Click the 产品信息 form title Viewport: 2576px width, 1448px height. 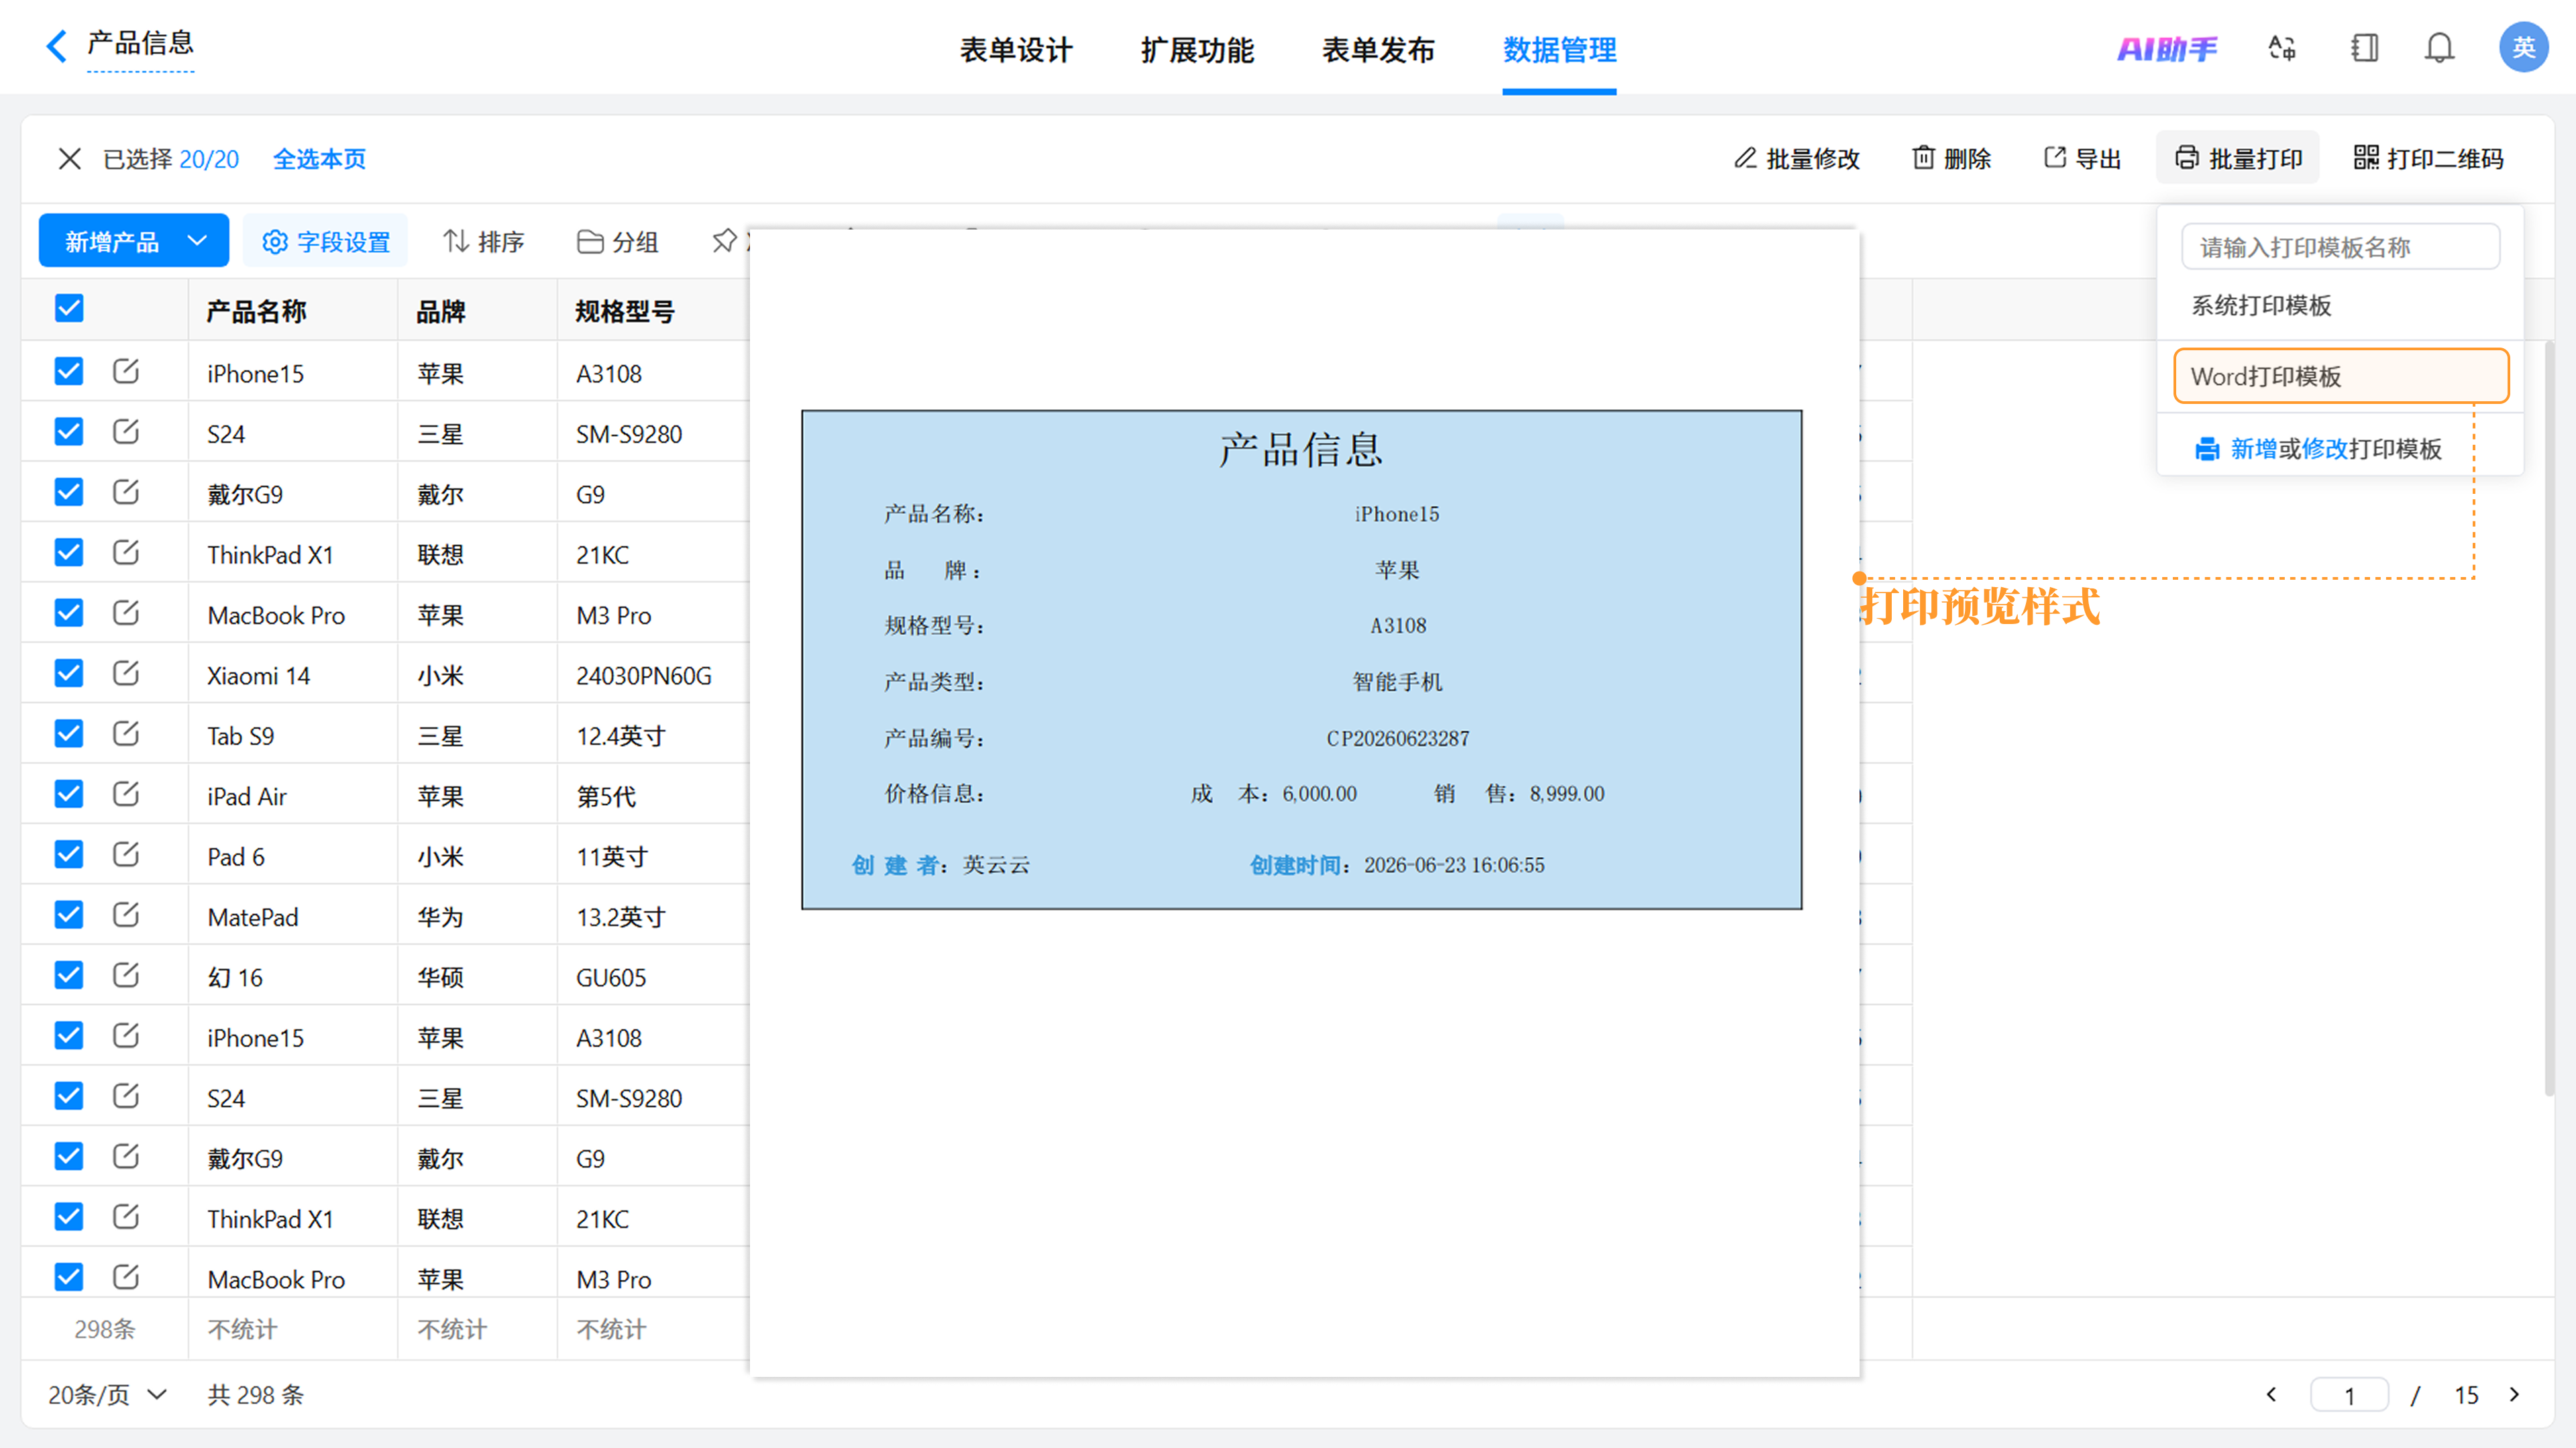point(140,43)
